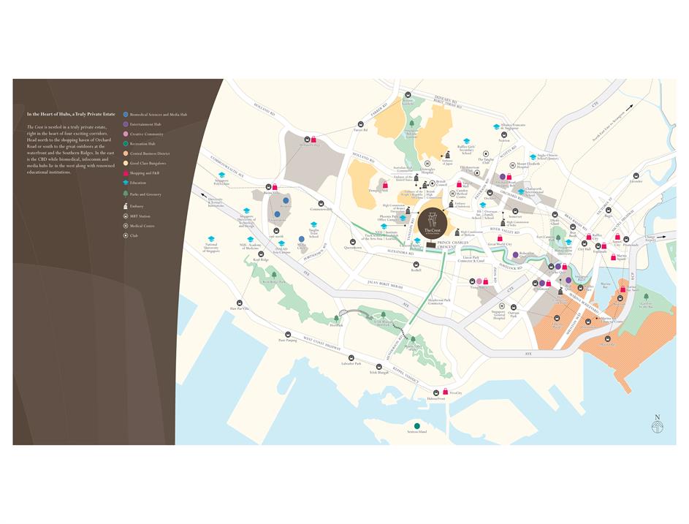Select the MRT Station legend entry

[x=142, y=216]
